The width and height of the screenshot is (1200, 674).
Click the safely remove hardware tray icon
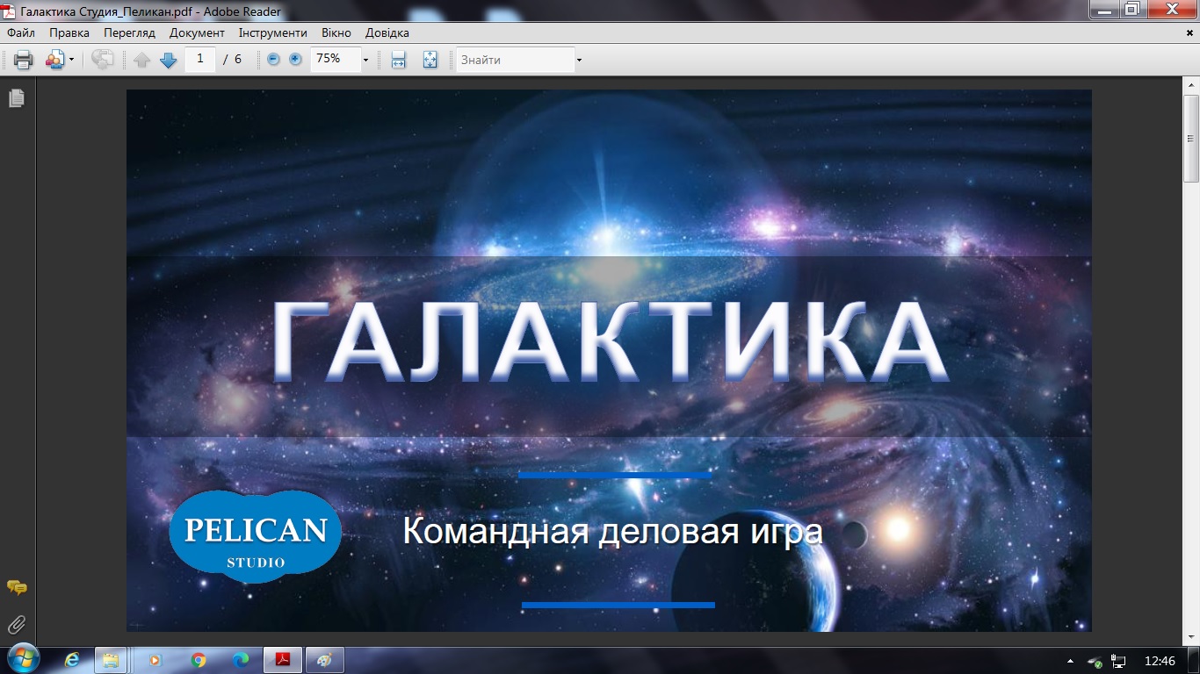(x=1095, y=661)
